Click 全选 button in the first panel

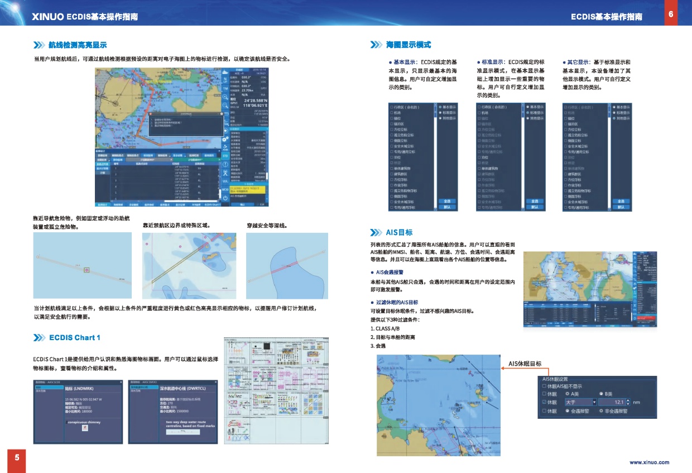pyautogui.click(x=447, y=201)
